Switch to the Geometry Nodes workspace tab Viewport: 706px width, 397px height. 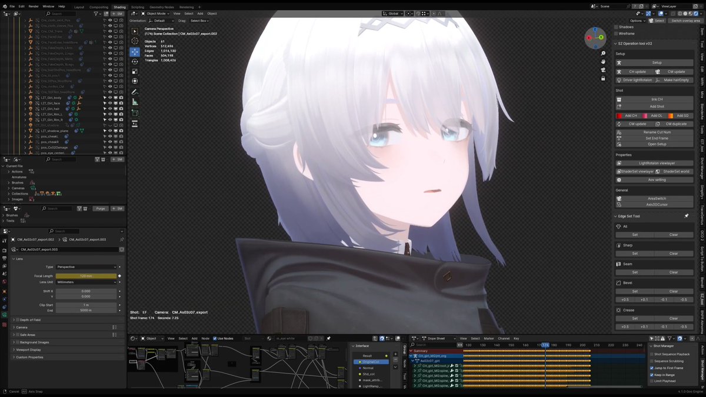pos(161,7)
